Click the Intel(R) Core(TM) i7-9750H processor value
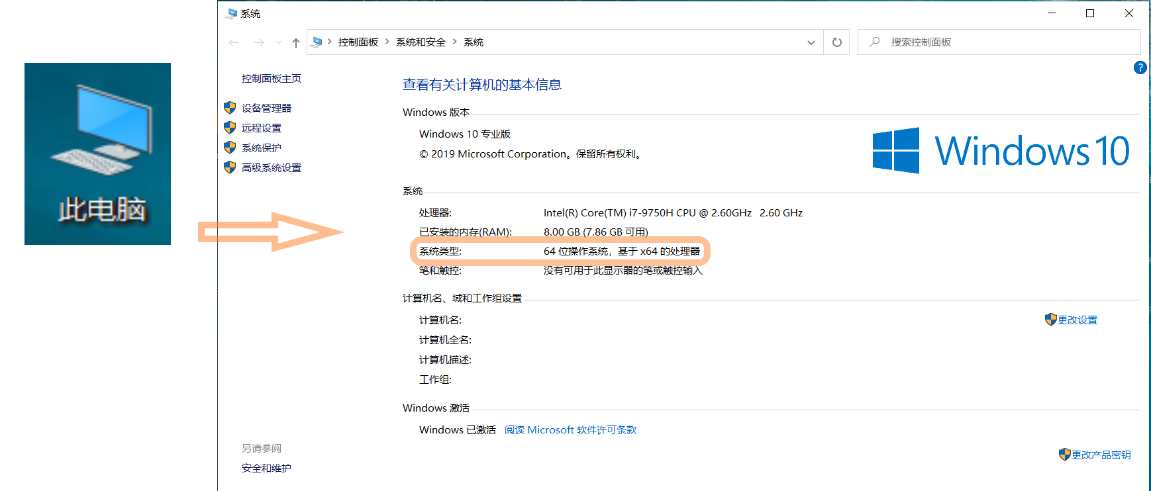 pyautogui.click(x=673, y=212)
